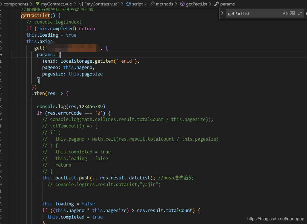This screenshot has height=224, width=307.
Task: Click localStorage.getItem('TenId') expression
Action: tap(99, 61)
